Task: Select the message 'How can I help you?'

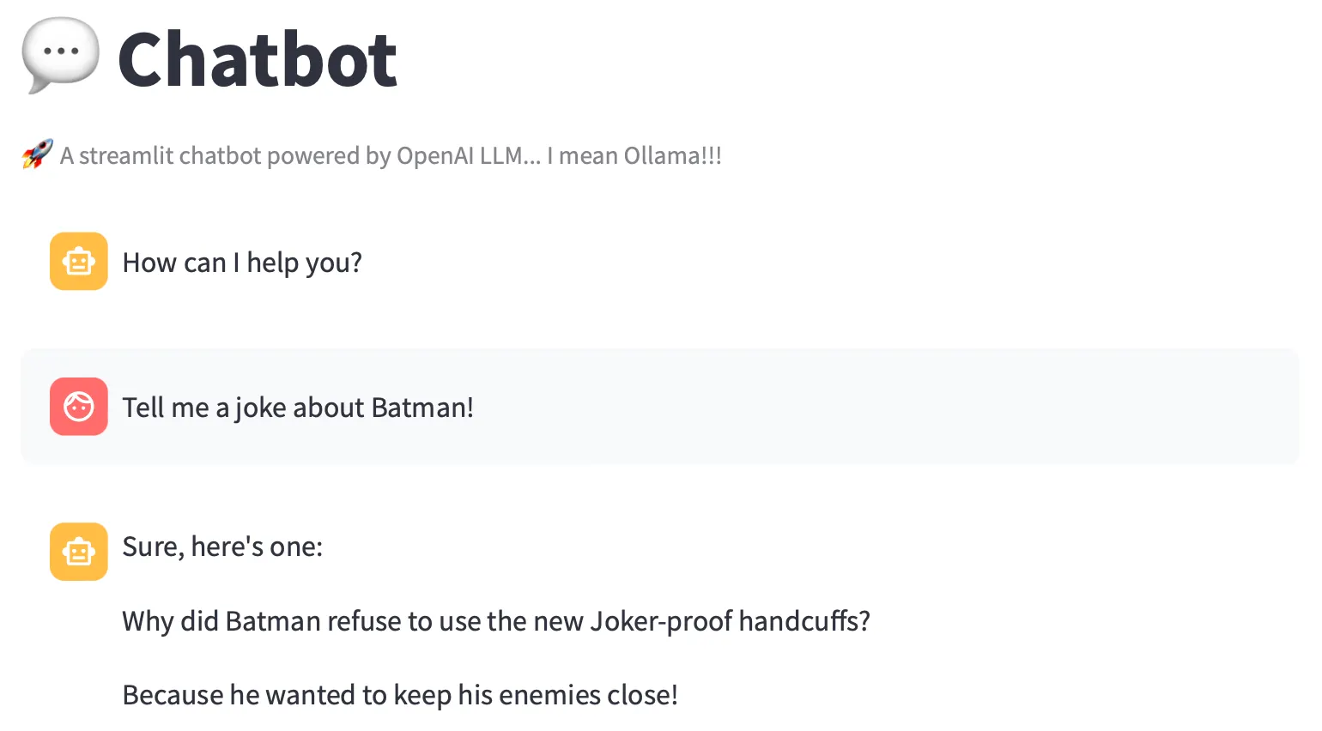Action: coord(241,262)
